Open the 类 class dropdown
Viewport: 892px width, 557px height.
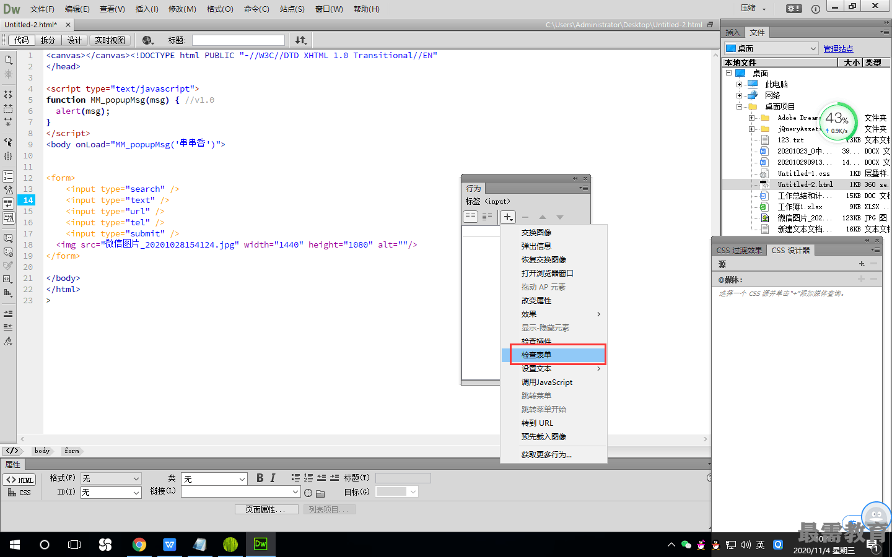(214, 478)
